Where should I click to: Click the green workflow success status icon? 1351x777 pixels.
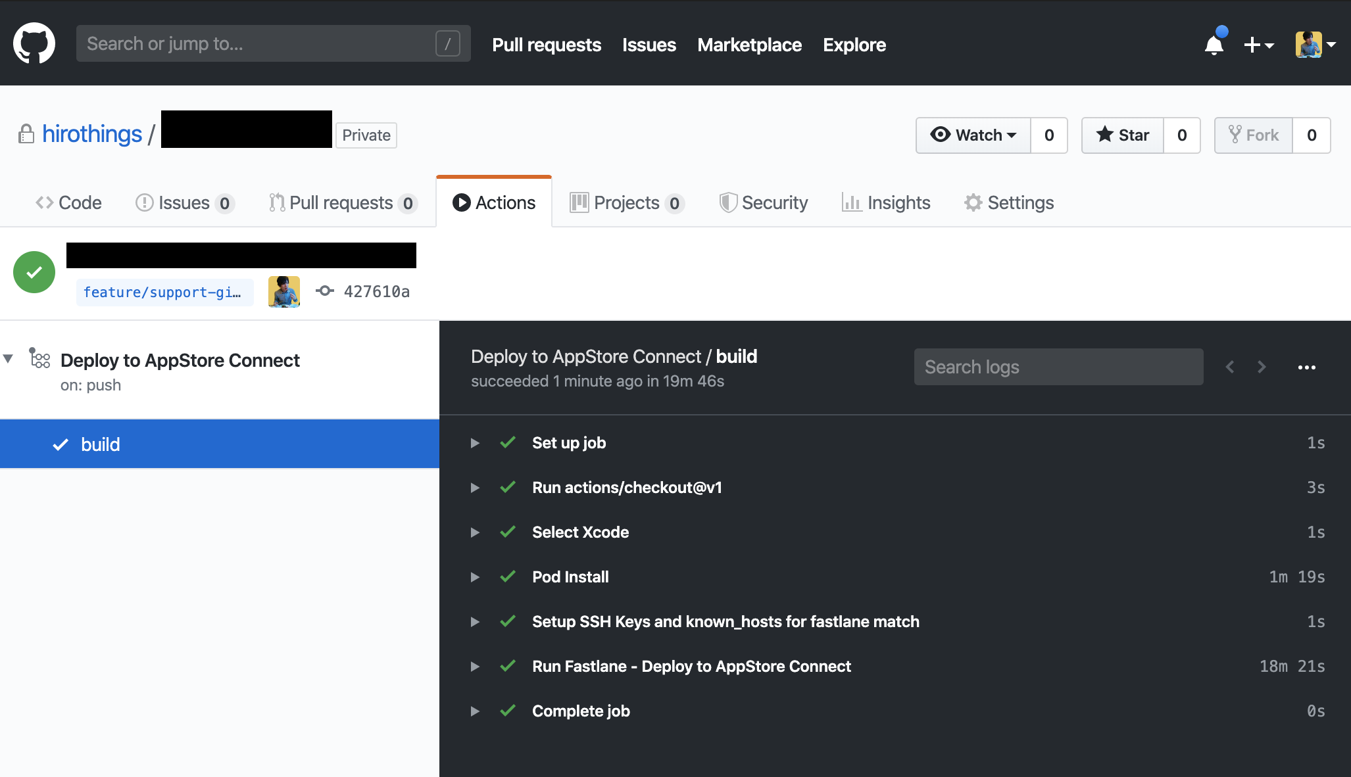(x=34, y=272)
